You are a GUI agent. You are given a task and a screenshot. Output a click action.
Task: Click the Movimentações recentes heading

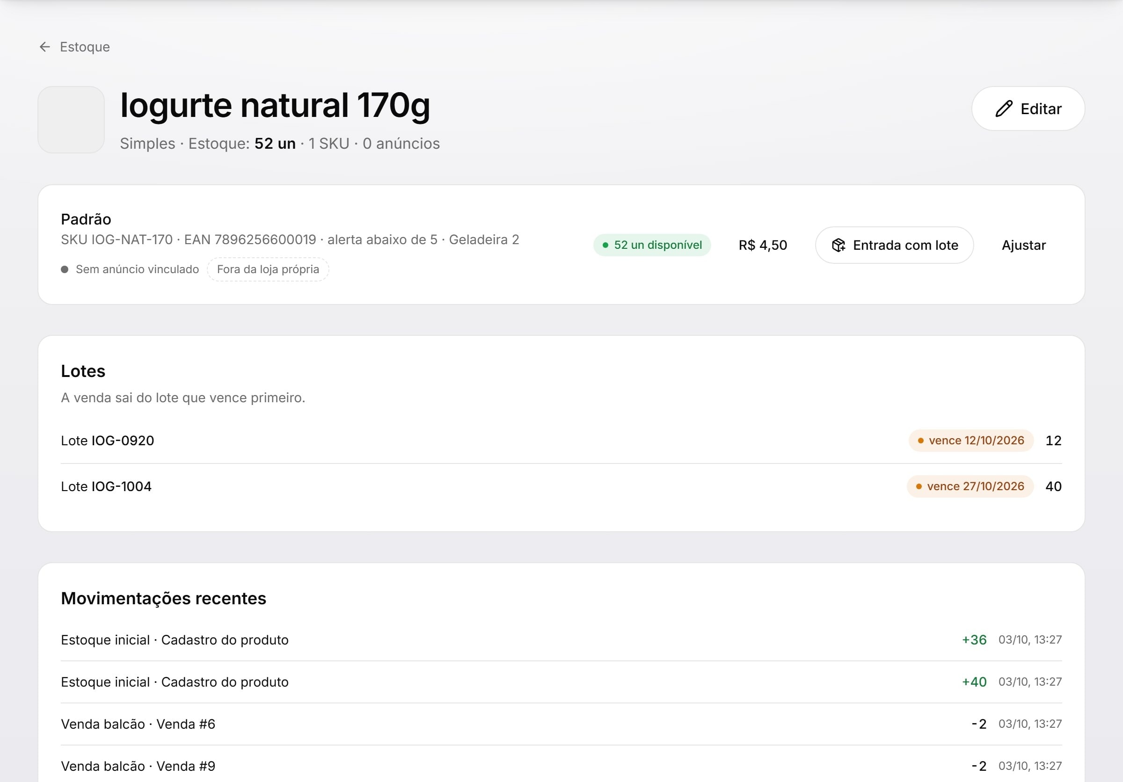pyautogui.click(x=163, y=598)
